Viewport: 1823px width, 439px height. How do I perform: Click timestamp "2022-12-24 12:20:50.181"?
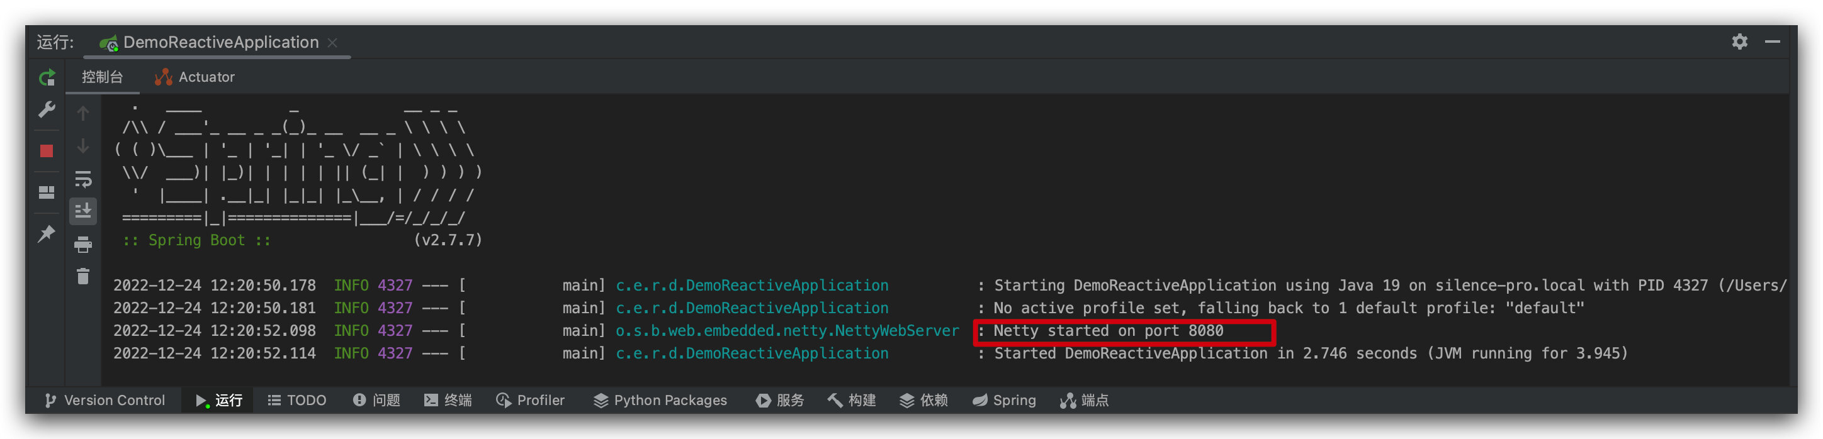coord(215,308)
